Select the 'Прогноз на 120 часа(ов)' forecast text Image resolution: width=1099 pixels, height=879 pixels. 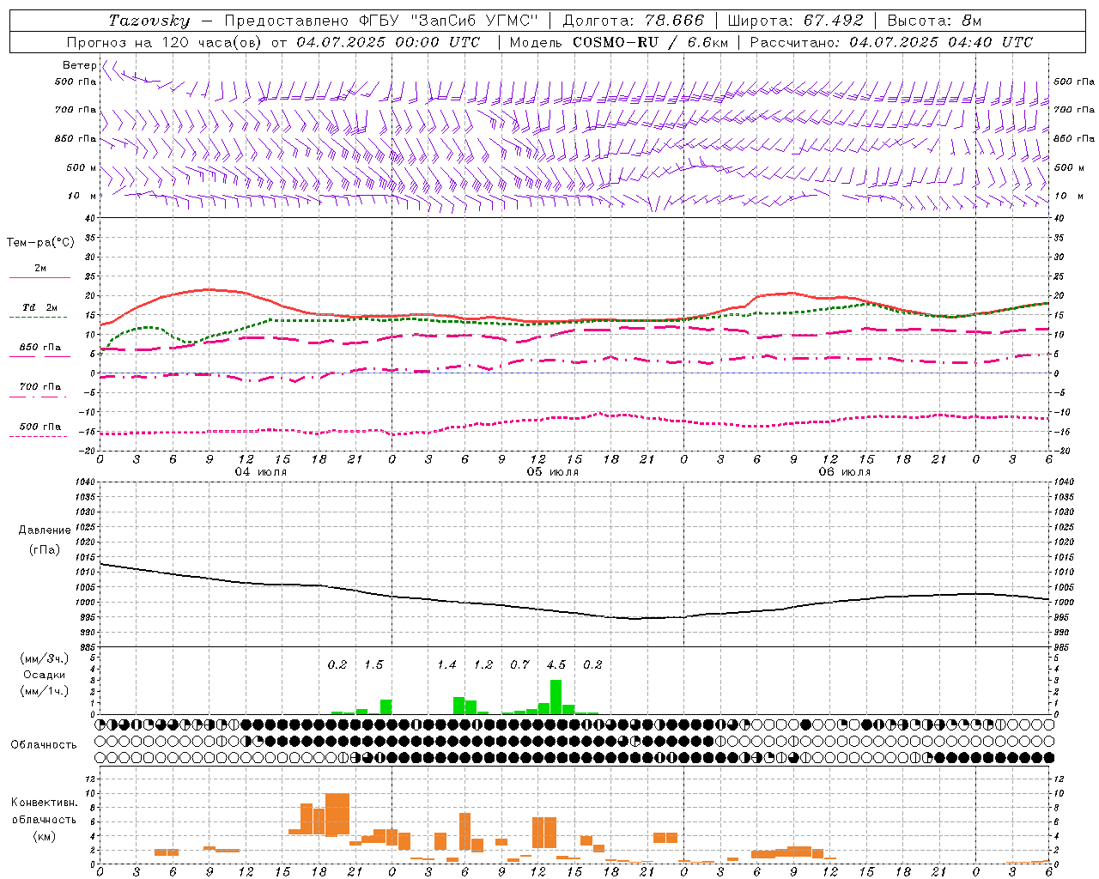pyautogui.click(x=165, y=42)
